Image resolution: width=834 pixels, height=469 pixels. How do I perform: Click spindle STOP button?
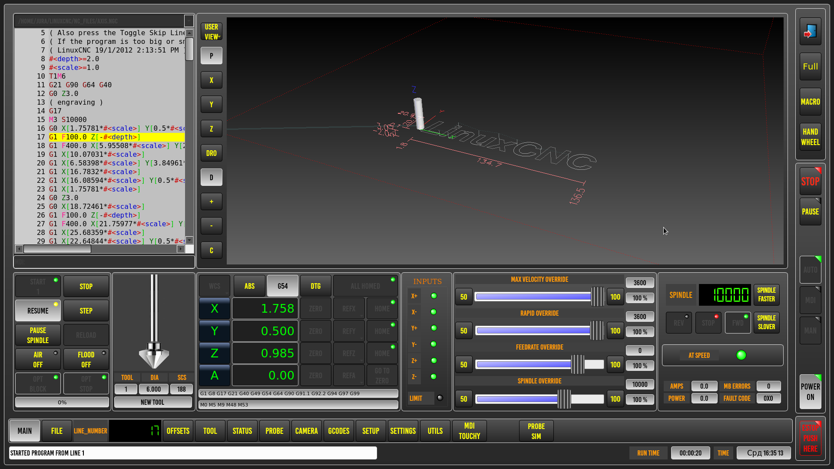coord(708,323)
